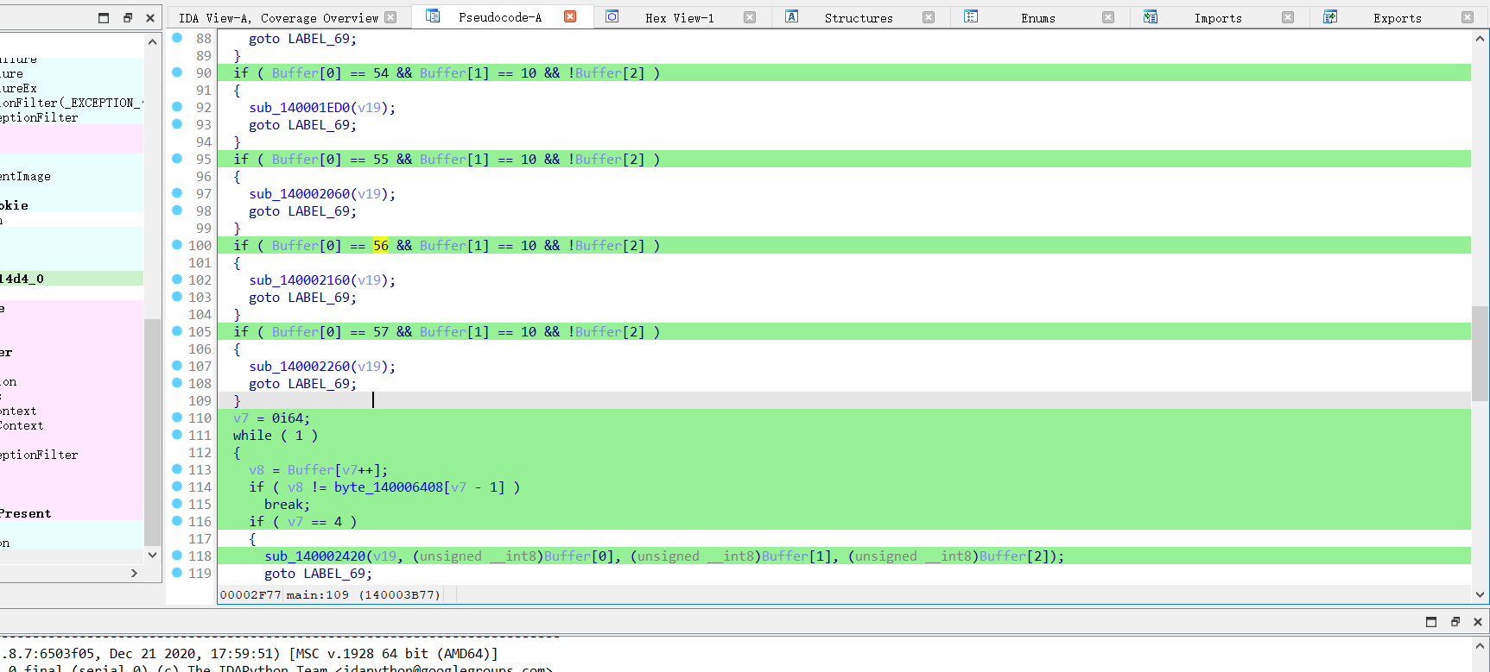
Task: Close the functions panel on the left
Action: pyautogui.click(x=150, y=17)
